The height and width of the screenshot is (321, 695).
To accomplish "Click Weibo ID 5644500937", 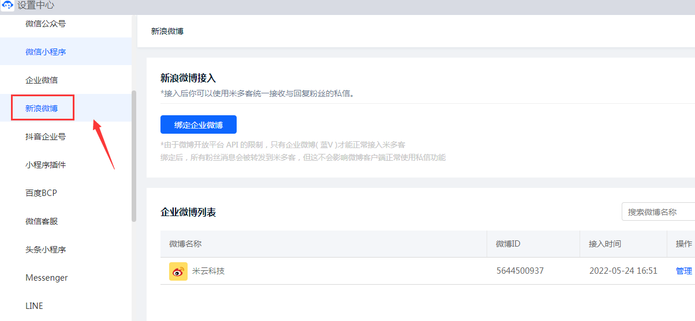I will [520, 271].
